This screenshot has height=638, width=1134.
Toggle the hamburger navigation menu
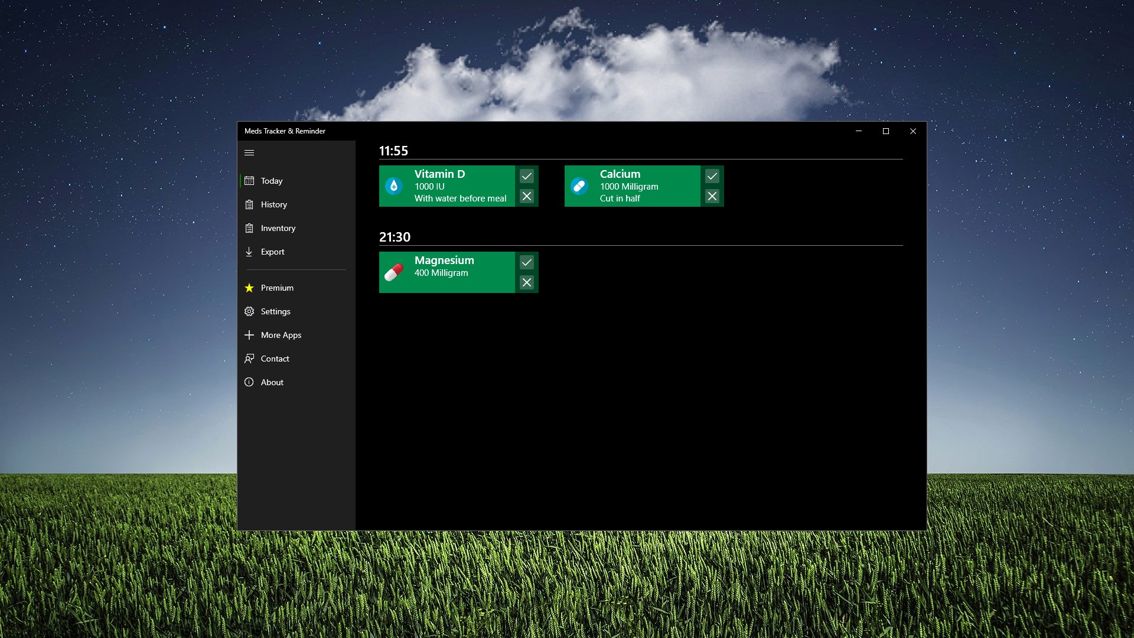click(249, 152)
